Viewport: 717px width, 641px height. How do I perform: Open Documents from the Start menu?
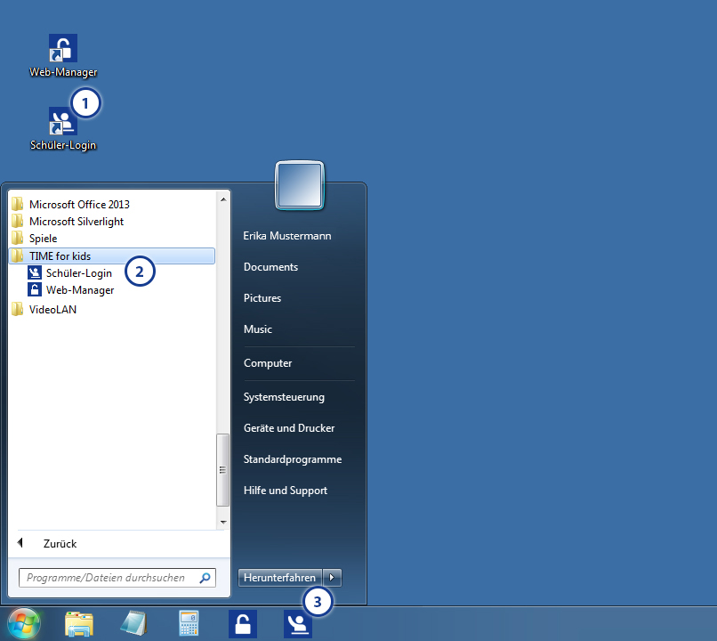pyautogui.click(x=270, y=267)
